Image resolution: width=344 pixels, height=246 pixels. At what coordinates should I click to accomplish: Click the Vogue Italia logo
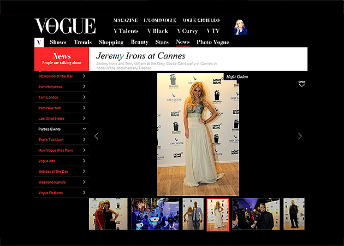(x=64, y=26)
